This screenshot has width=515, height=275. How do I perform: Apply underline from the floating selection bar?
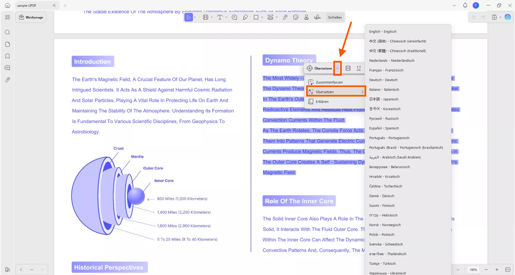(x=359, y=68)
